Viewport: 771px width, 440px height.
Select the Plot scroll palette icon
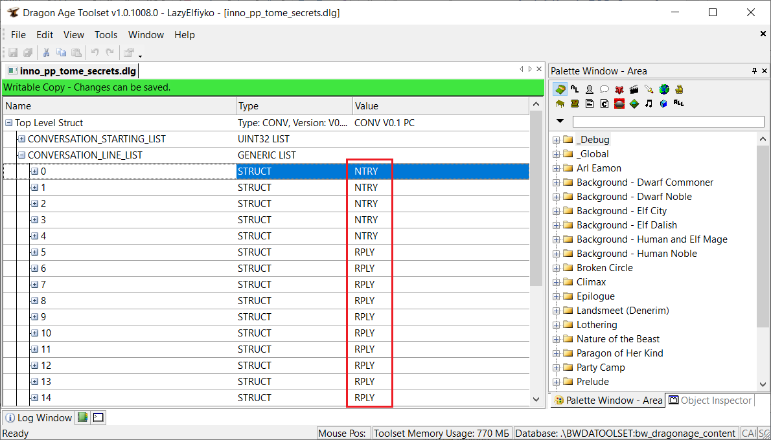[x=575, y=104]
